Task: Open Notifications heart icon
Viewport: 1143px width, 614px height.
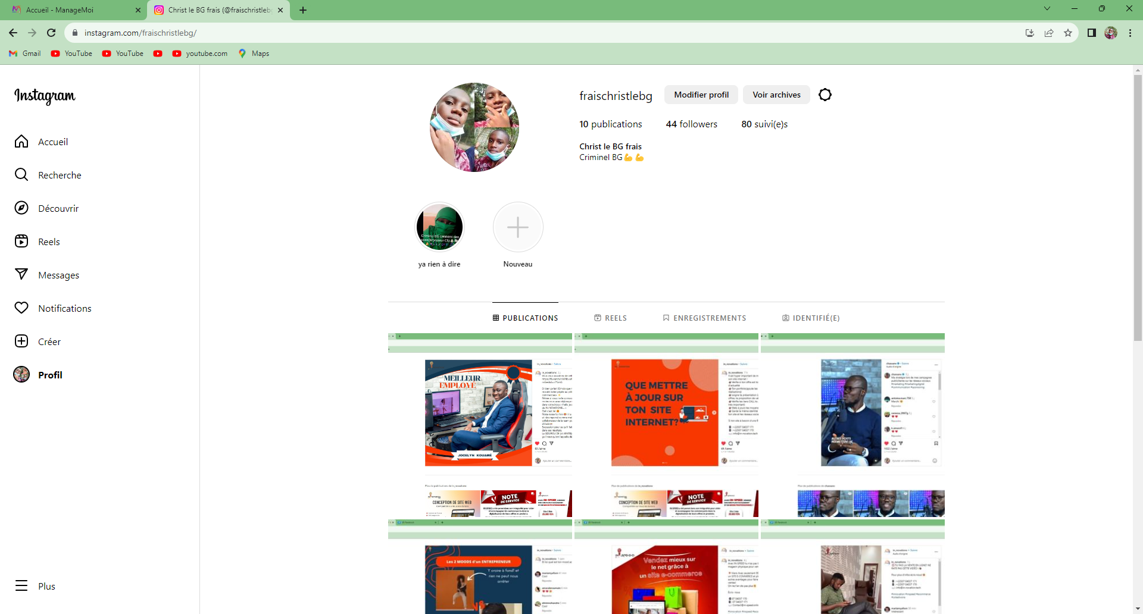Action: (21, 308)
